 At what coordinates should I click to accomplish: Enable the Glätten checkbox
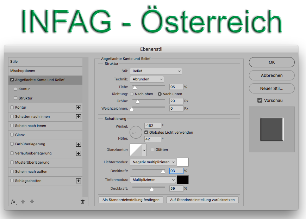(152, 150)
